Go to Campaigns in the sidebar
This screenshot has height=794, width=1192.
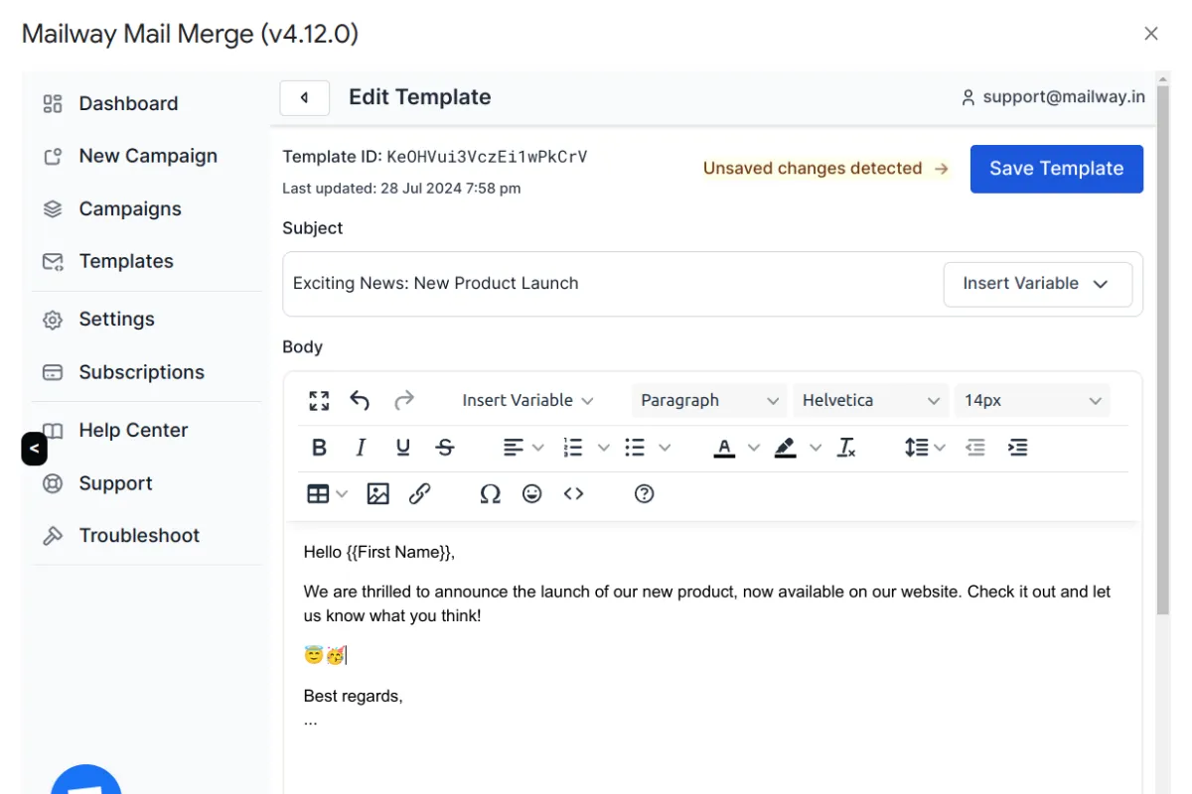click(x=129, y=208)
